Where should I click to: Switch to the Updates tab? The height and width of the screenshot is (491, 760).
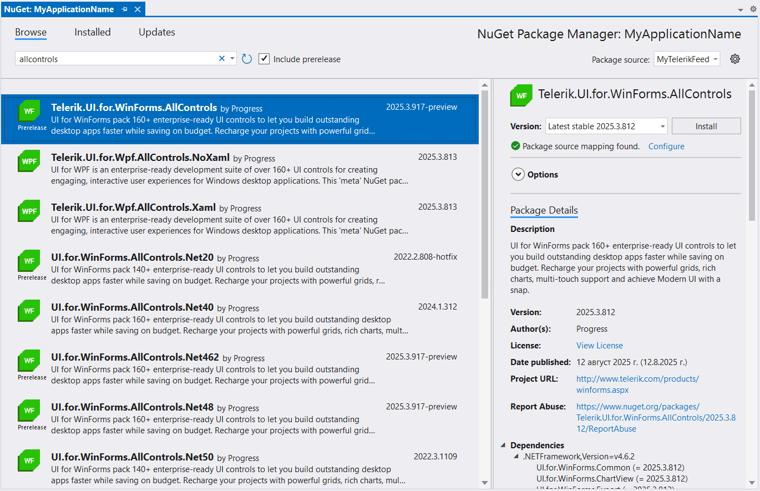(x=157, y=32)
